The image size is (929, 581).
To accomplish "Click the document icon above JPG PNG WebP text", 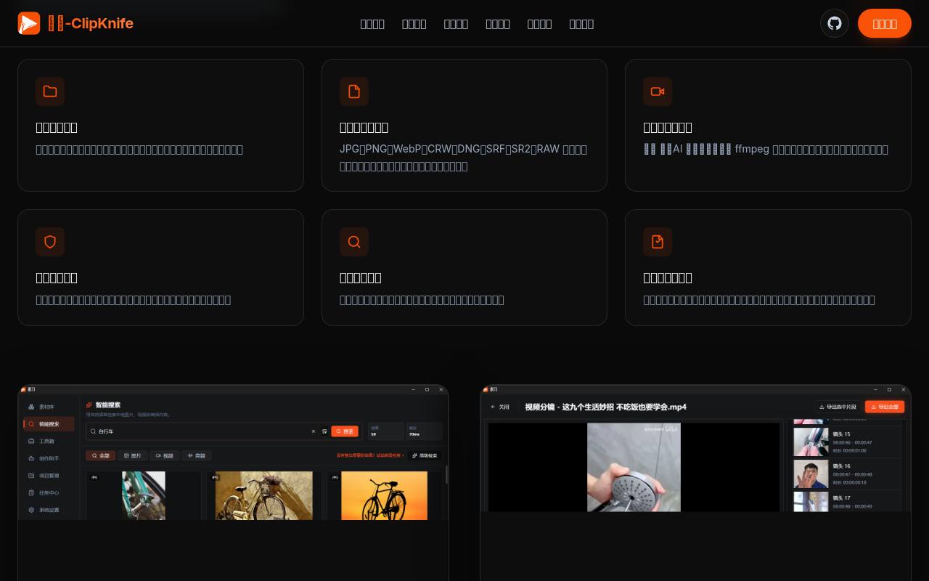I will point(354,92).
